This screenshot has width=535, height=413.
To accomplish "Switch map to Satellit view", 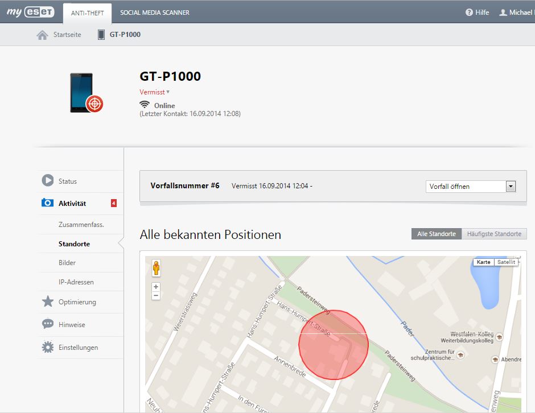I will click(x=506, y=262).
